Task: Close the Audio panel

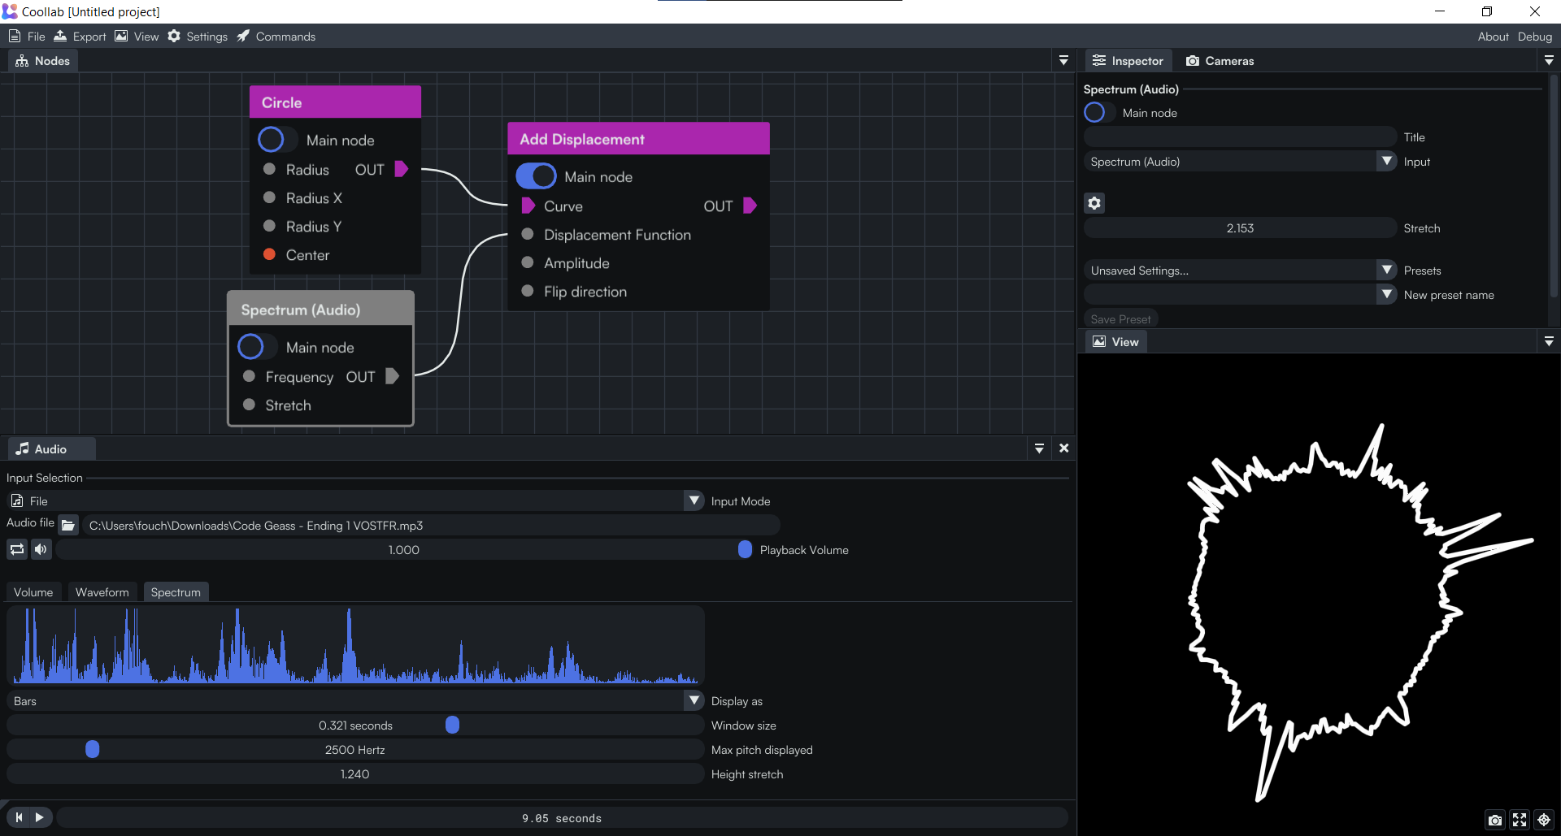Action: point(1063,448)
